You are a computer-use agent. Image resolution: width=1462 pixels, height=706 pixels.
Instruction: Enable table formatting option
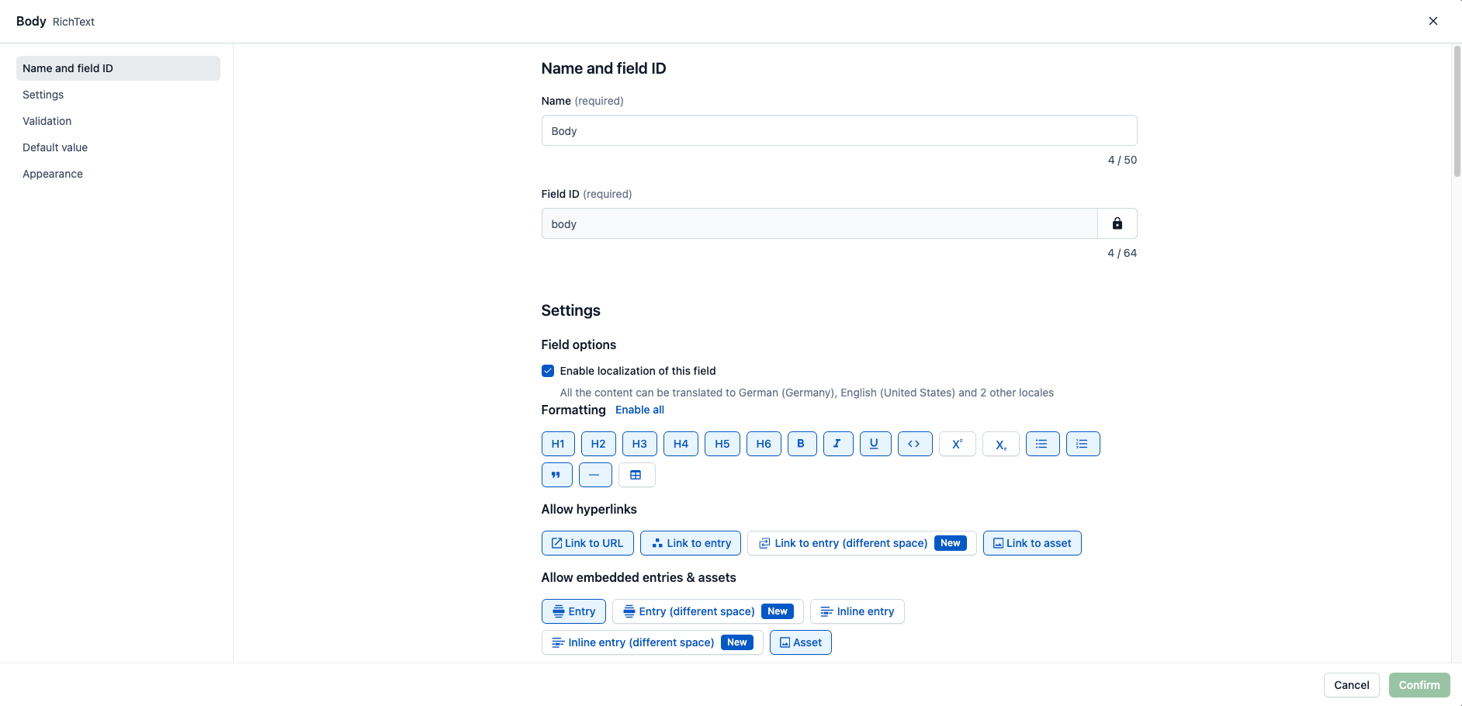click(x=637, y=475)
